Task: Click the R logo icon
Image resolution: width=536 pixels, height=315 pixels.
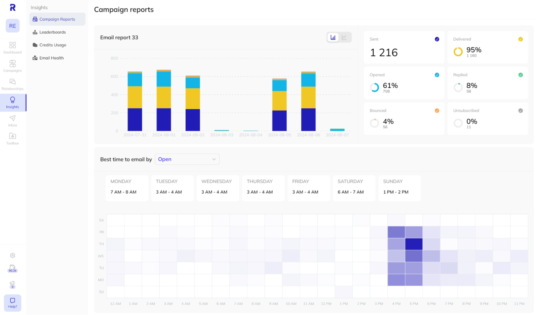Action: [x=13, y=7]
